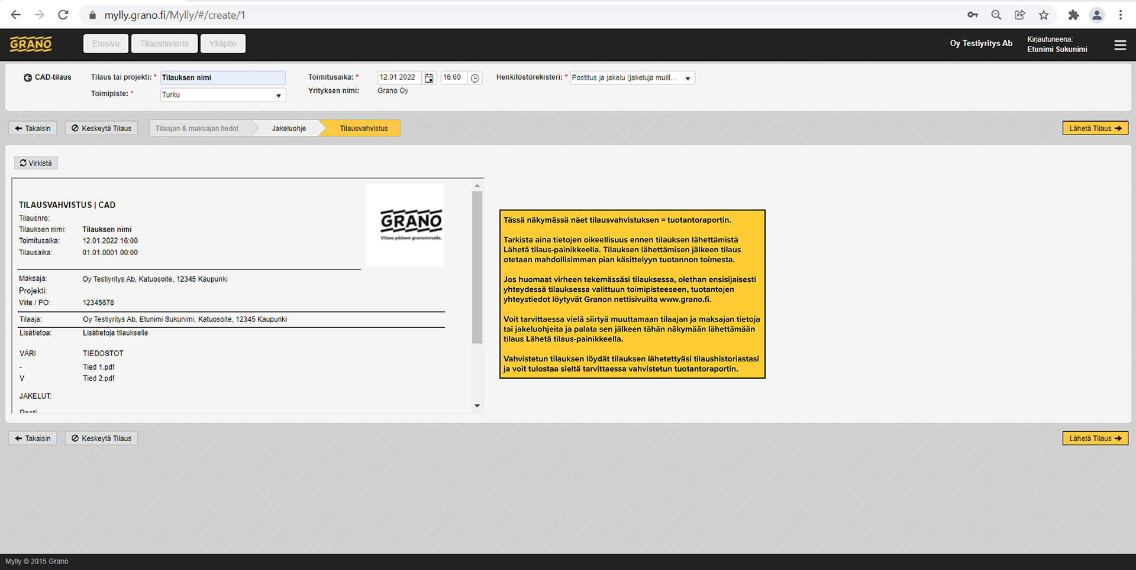Click the top Keskeytä Tilaus button
The width and height of the screenshot is (1136, 570).
coord(101,128)
